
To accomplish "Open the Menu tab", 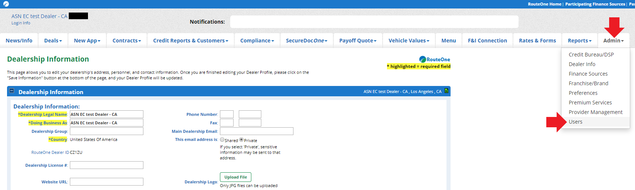I will [449, 41].
